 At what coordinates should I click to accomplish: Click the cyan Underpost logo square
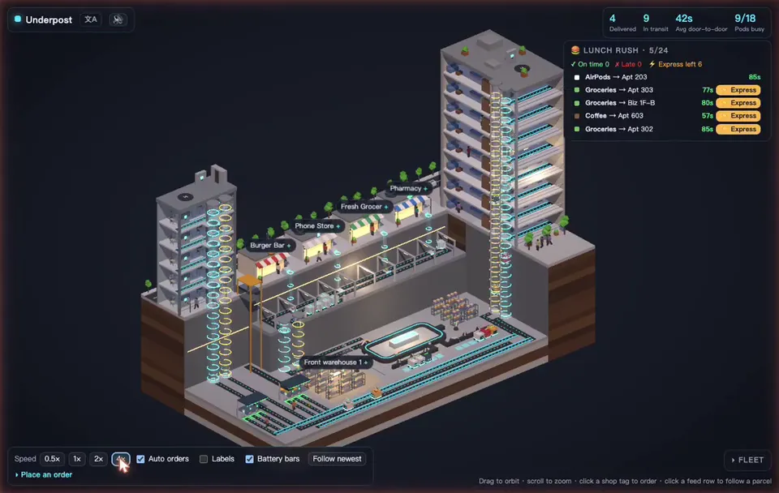coord(18,19)
